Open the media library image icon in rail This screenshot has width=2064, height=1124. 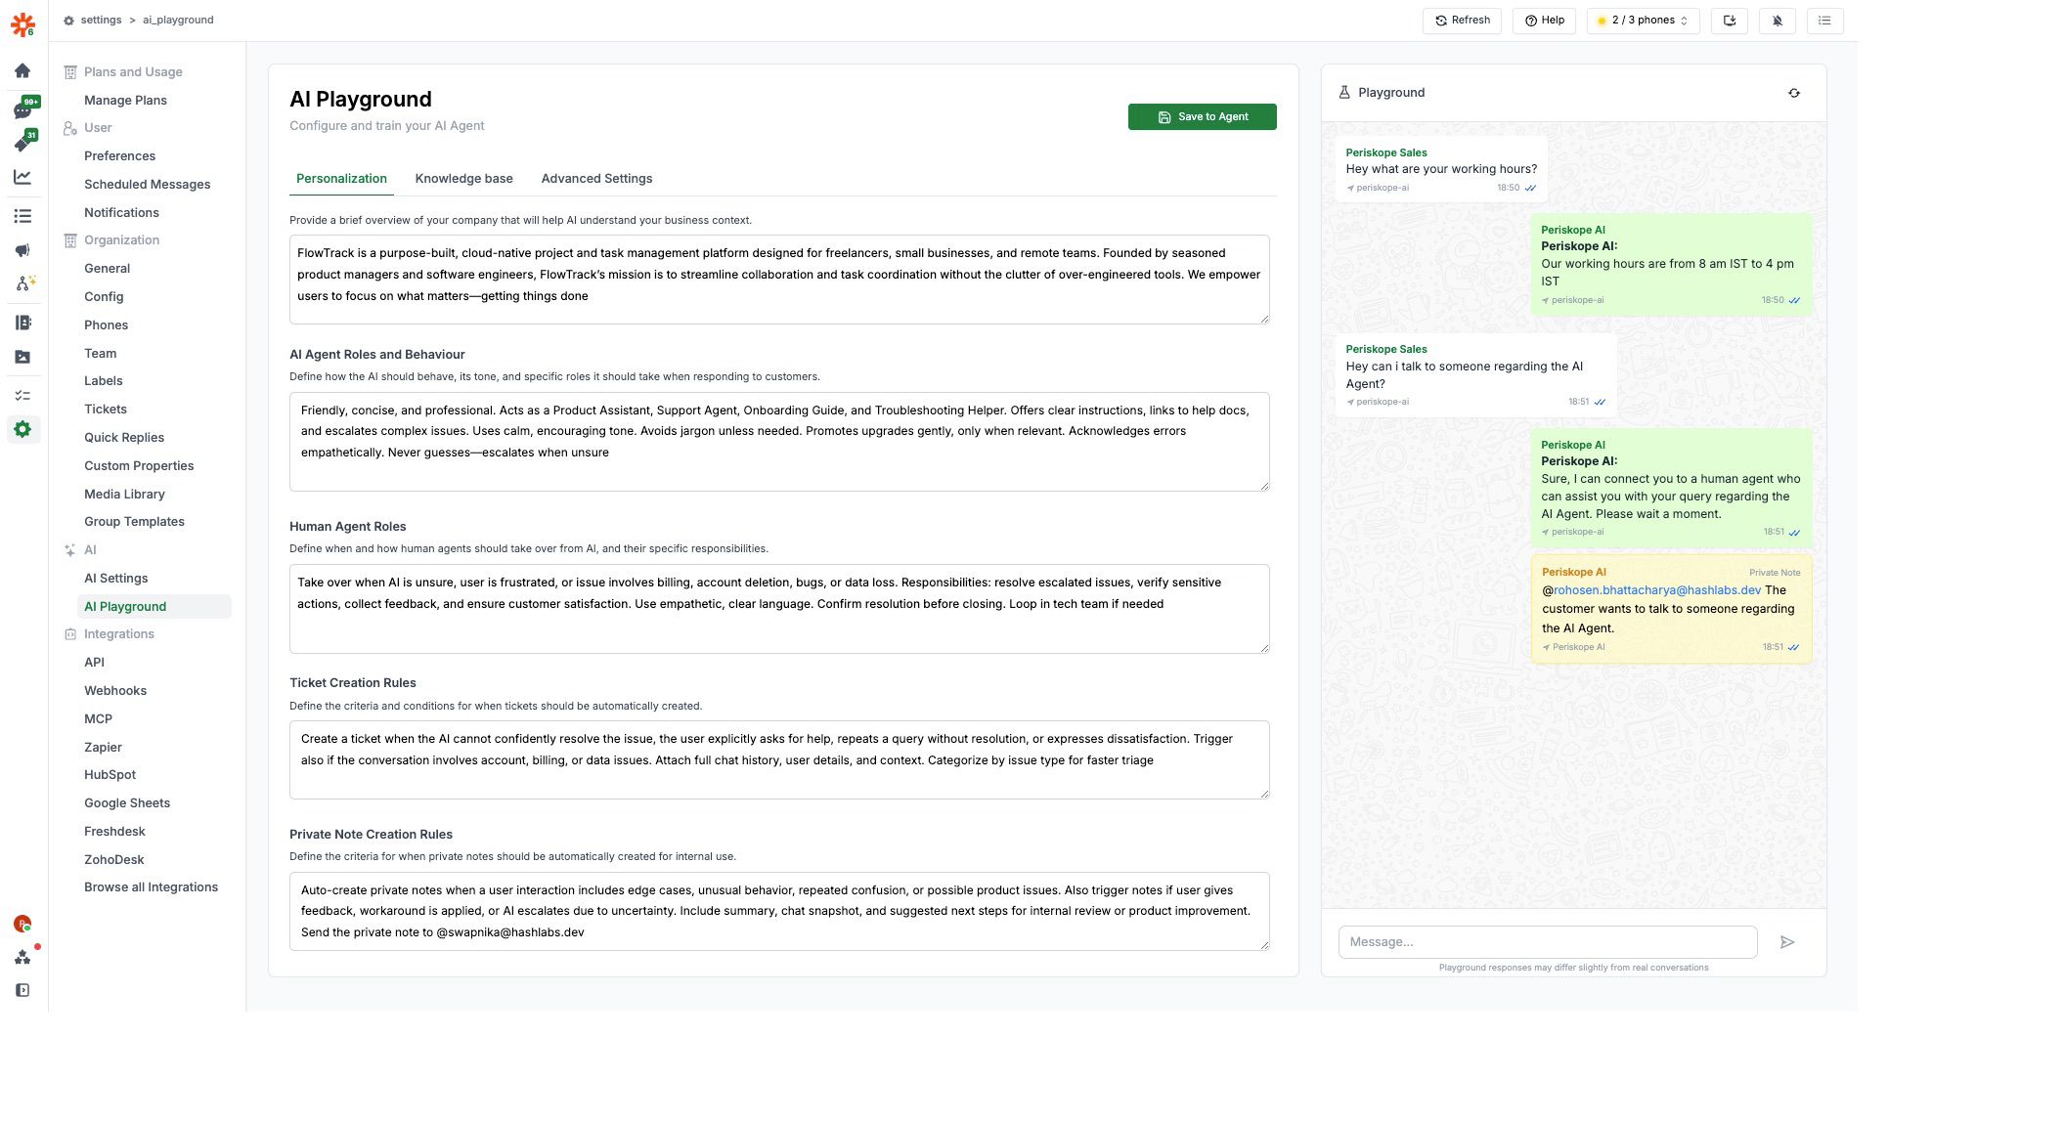click(22, 357)
